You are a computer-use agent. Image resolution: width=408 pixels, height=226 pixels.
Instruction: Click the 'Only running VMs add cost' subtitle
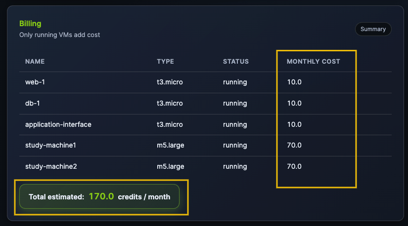point(59,35)
